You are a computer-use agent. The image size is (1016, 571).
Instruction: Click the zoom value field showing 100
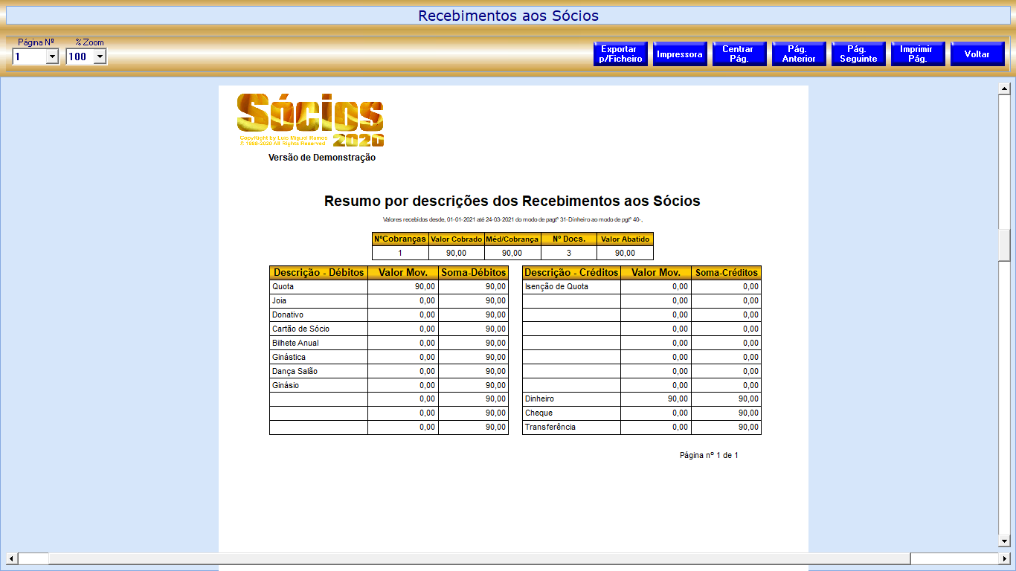pyautogui.click(x=79, y=57)
